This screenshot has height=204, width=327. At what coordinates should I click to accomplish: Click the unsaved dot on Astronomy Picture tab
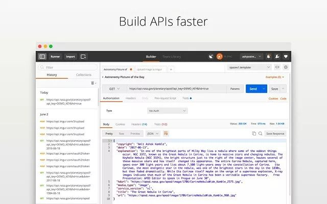[x=131, y=69]
